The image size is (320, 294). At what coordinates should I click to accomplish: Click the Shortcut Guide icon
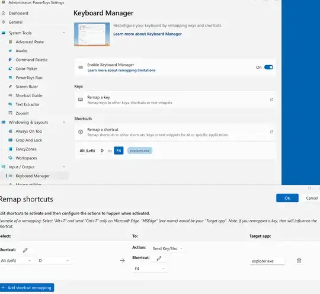click(11, 95)
